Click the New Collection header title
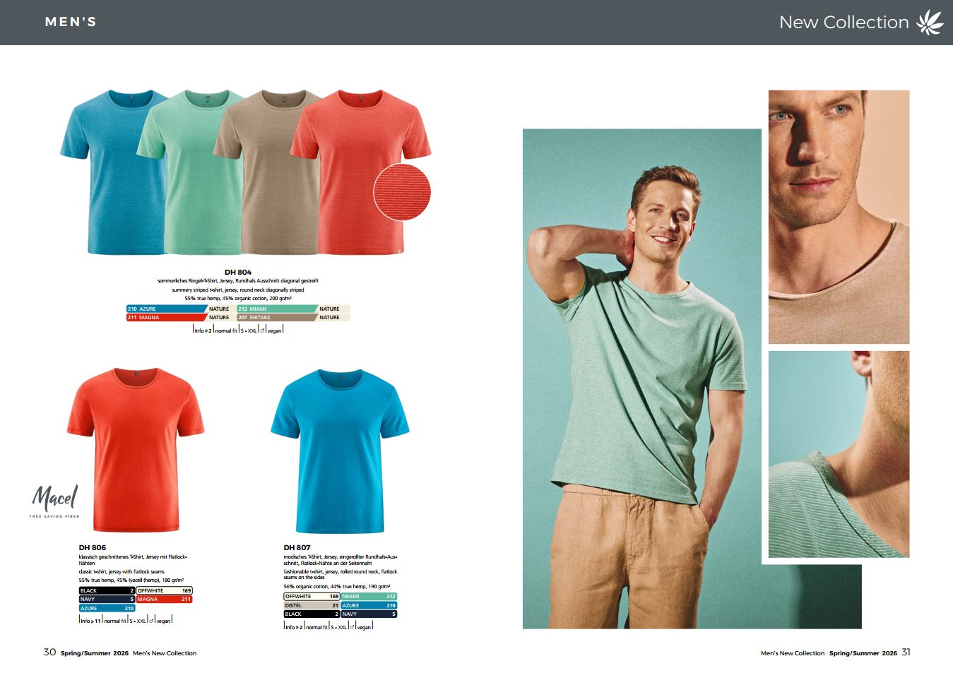 point(844,22)
